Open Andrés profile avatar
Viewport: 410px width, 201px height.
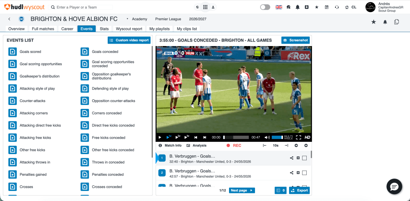pos(370,7)
